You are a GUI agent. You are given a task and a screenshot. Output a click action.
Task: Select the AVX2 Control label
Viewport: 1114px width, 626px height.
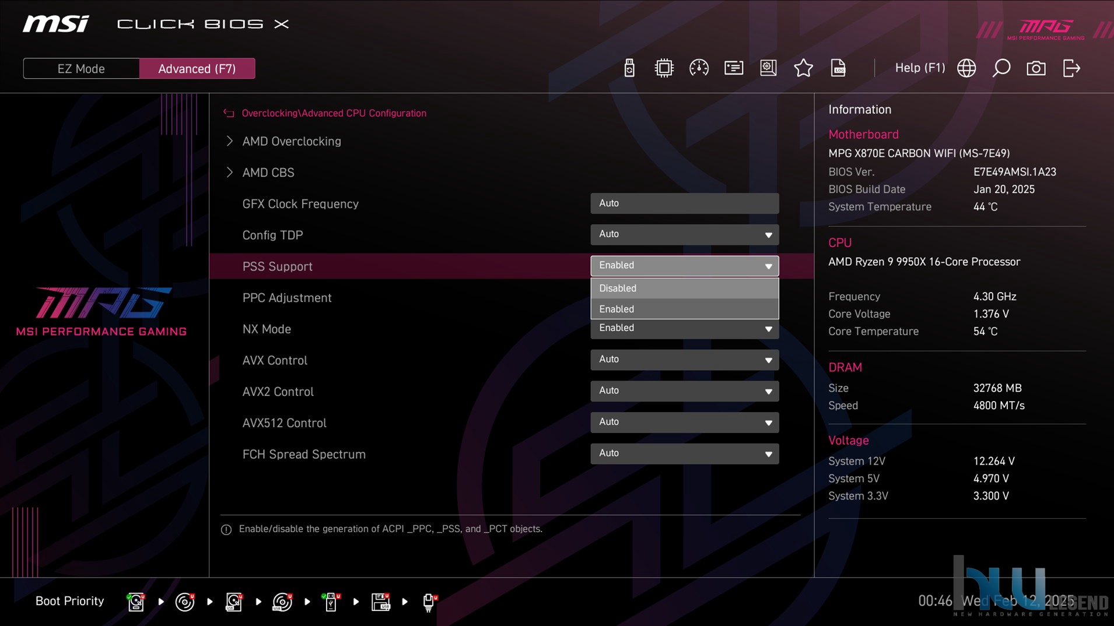click(278, 392)
